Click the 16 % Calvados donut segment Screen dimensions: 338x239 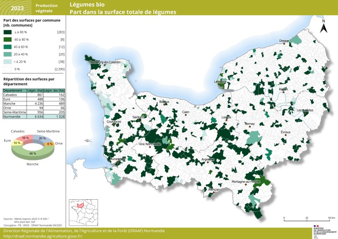coord(25,138)
